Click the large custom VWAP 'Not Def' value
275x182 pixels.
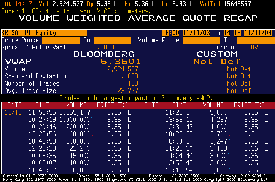tap(216, 61)
